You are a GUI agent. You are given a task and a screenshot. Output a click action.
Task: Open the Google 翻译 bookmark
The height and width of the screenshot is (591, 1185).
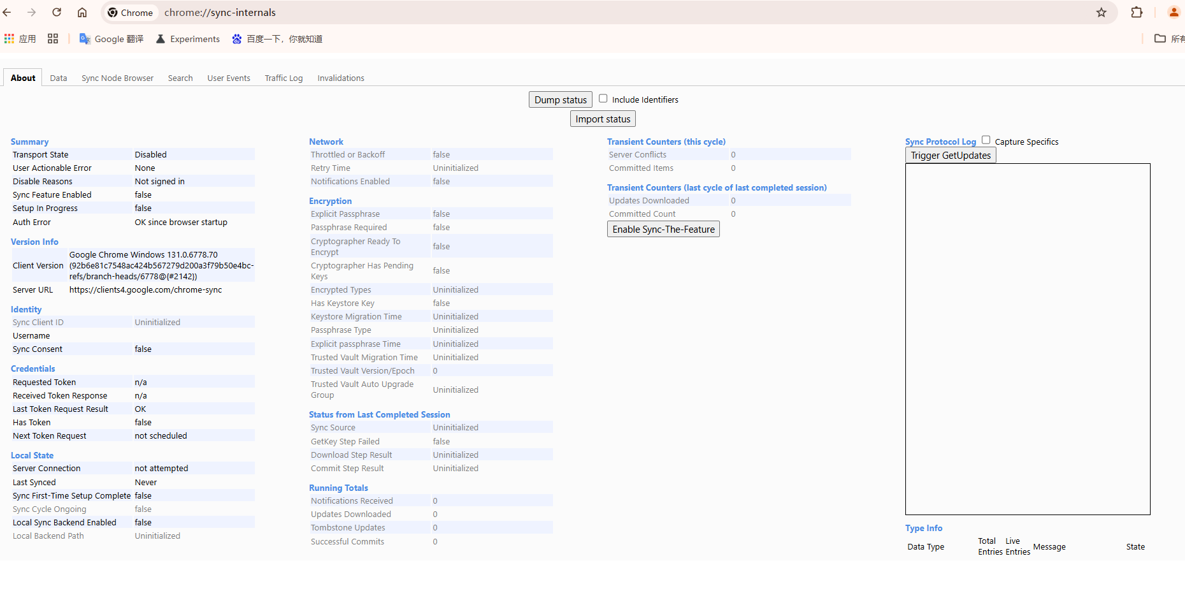pos(111,39)
